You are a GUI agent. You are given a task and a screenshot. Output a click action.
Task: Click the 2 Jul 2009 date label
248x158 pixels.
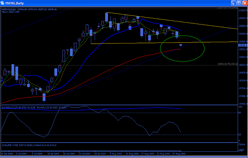(21, 153)
